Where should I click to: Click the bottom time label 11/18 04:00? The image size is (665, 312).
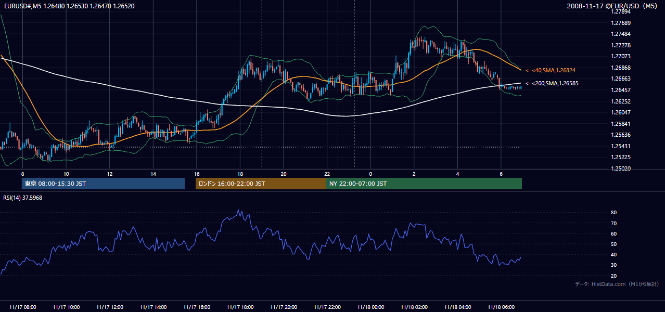coord(457,307)
